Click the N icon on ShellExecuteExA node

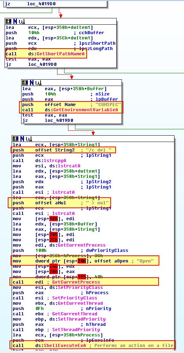pos(22,139)
